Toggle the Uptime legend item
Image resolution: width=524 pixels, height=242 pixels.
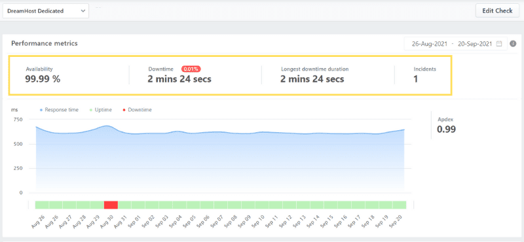[102, 110]
